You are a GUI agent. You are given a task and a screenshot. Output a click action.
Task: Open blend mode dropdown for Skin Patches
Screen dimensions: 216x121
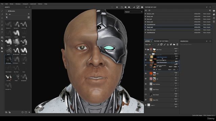pos(176,83)
